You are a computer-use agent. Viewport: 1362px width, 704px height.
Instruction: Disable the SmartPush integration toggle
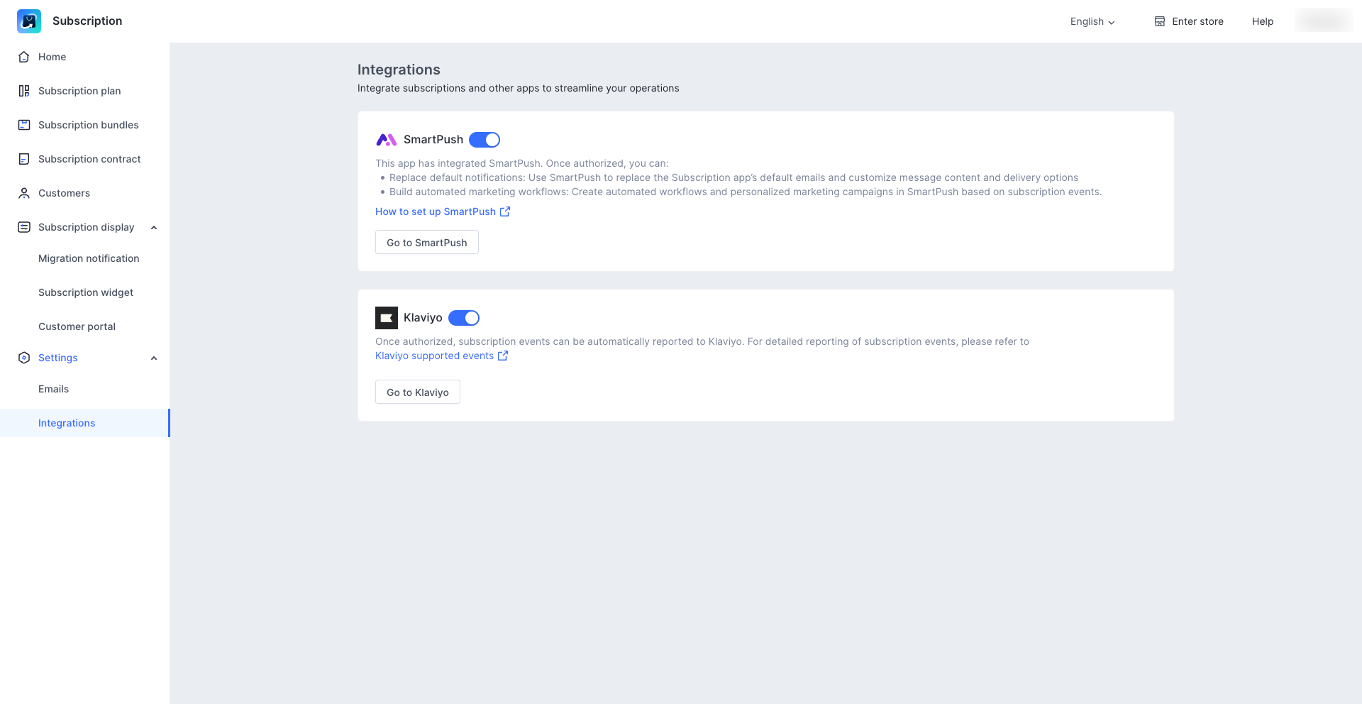[x=485, y=140]
